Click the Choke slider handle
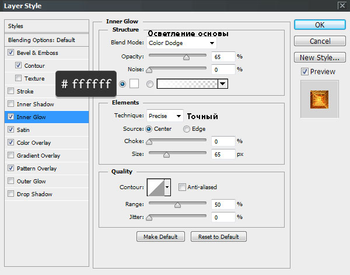Image resolution: width=350 pixels, height=275 pixels. click(x=149, y=142)
